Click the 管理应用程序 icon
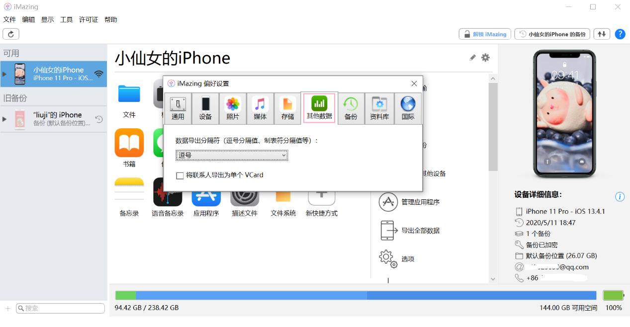The image size is (630, 327). click(x=389, y=202)
